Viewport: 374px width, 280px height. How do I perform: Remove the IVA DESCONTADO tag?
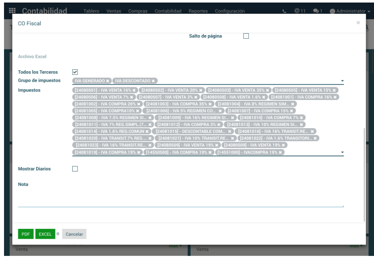click(x=153, y=81)
